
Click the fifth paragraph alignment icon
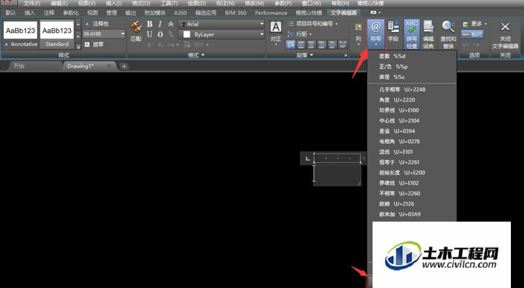(x=332, y=44)
